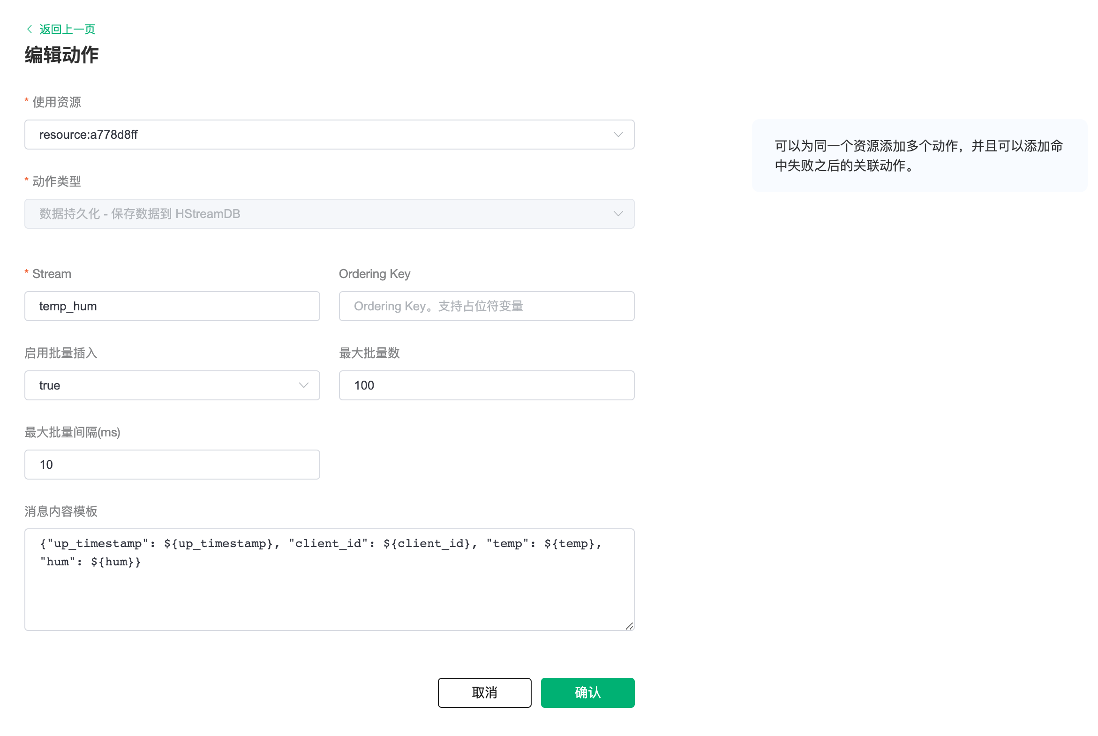Open the 使用资源 resource dropdown
The width and height of the screenshot is (1098, 736).
(x=319, y=135)
